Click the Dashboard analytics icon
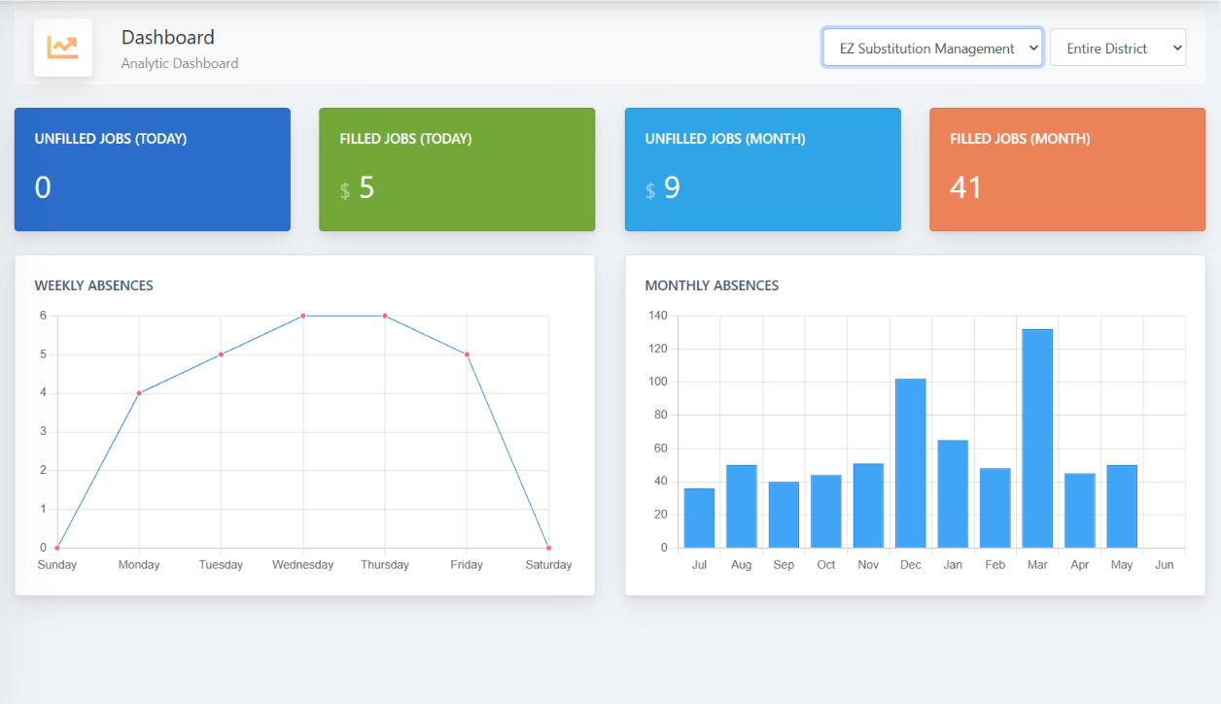Screen dimensions: 1221x704 click(62, 47)
